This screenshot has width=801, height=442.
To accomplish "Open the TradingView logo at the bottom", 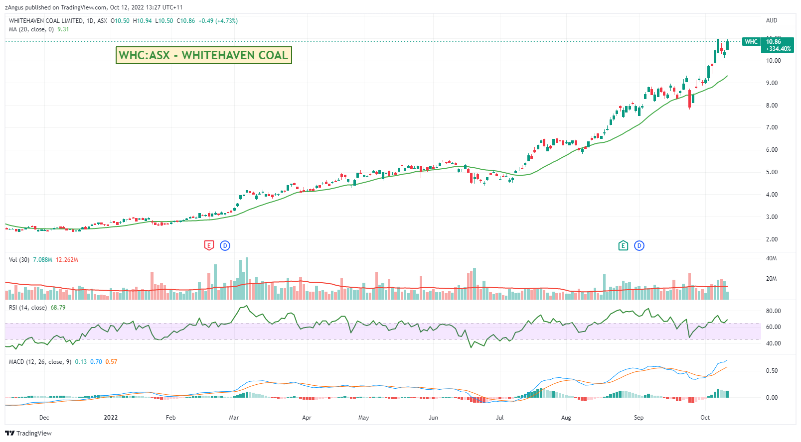I will tap(28, 433).
